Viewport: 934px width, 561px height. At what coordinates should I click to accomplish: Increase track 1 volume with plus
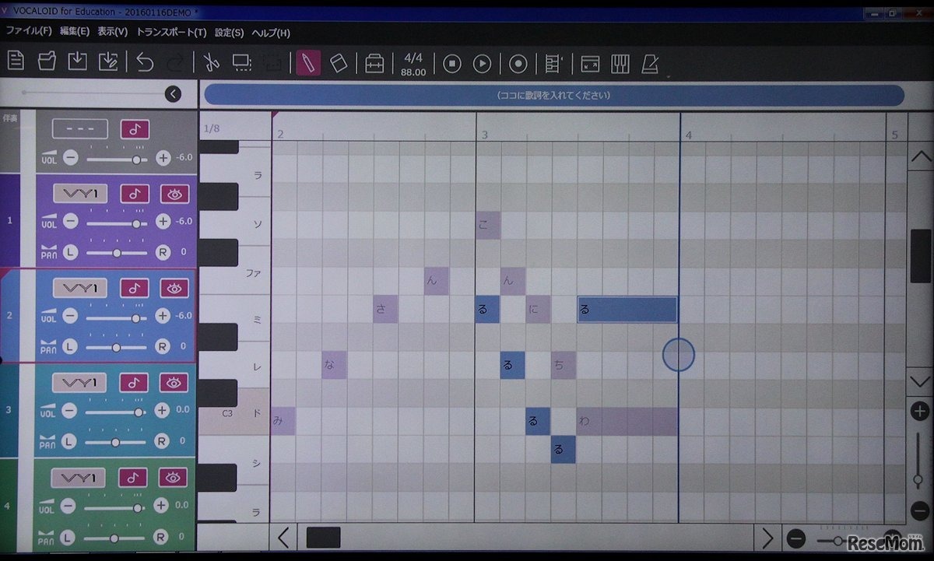click(163, 222)
